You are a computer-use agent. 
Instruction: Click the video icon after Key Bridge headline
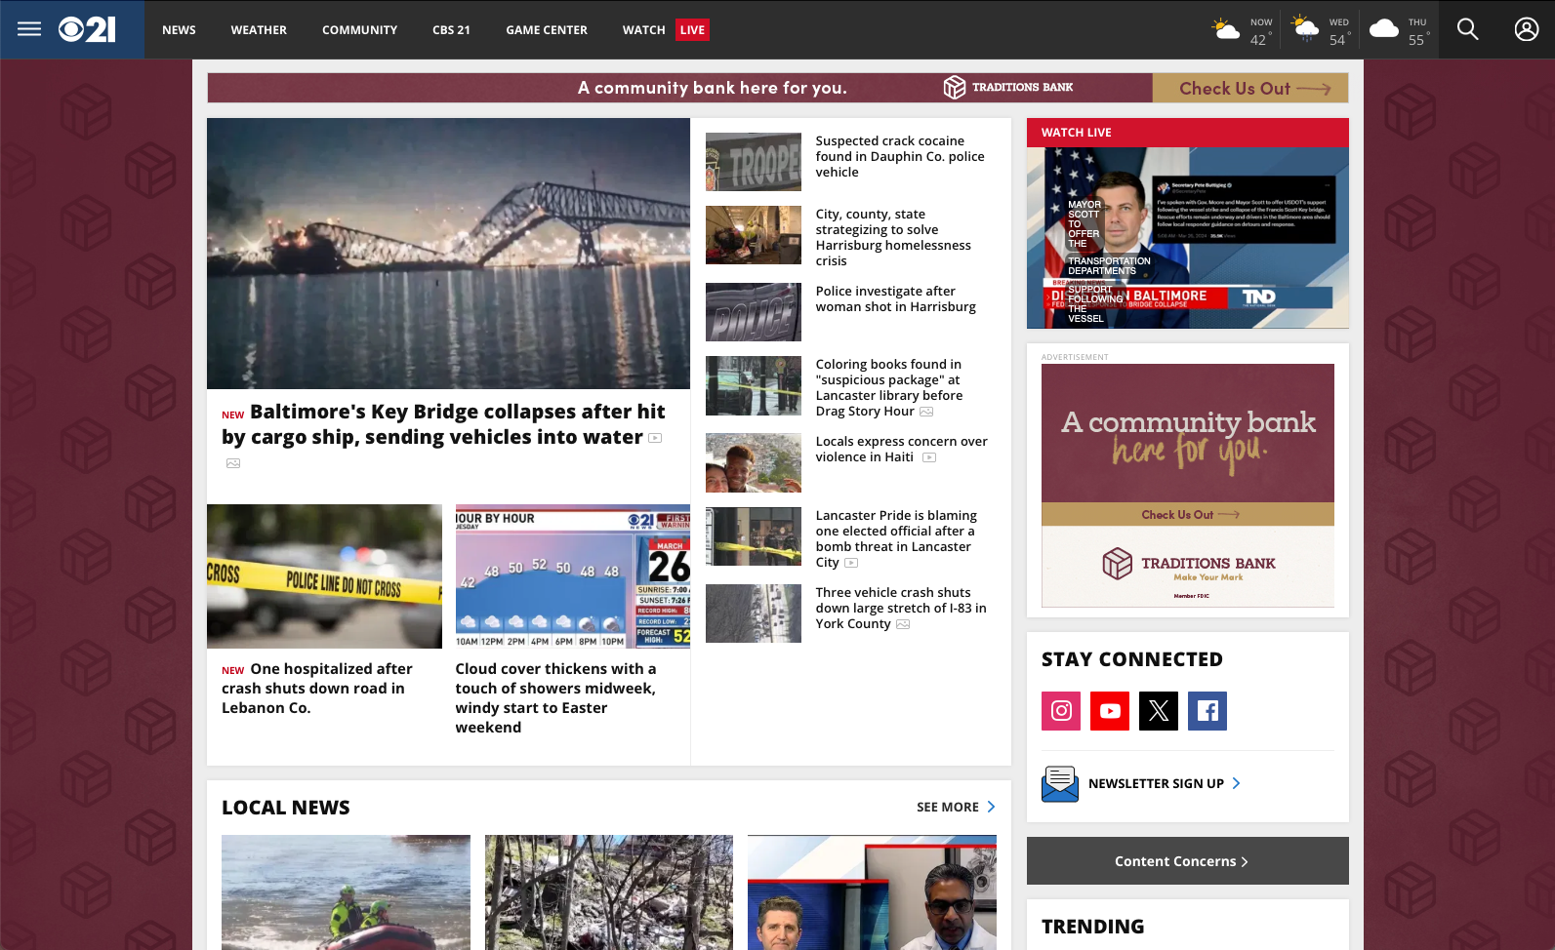655,438
